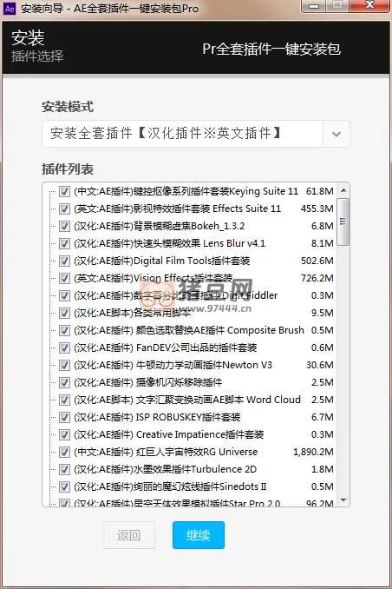
Task: Select Composite Brush row text
Action: pos(189,331)
